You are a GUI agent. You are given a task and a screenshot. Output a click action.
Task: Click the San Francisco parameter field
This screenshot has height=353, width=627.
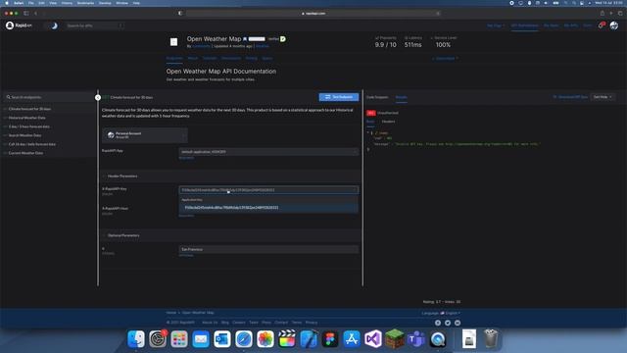point(268,249)
